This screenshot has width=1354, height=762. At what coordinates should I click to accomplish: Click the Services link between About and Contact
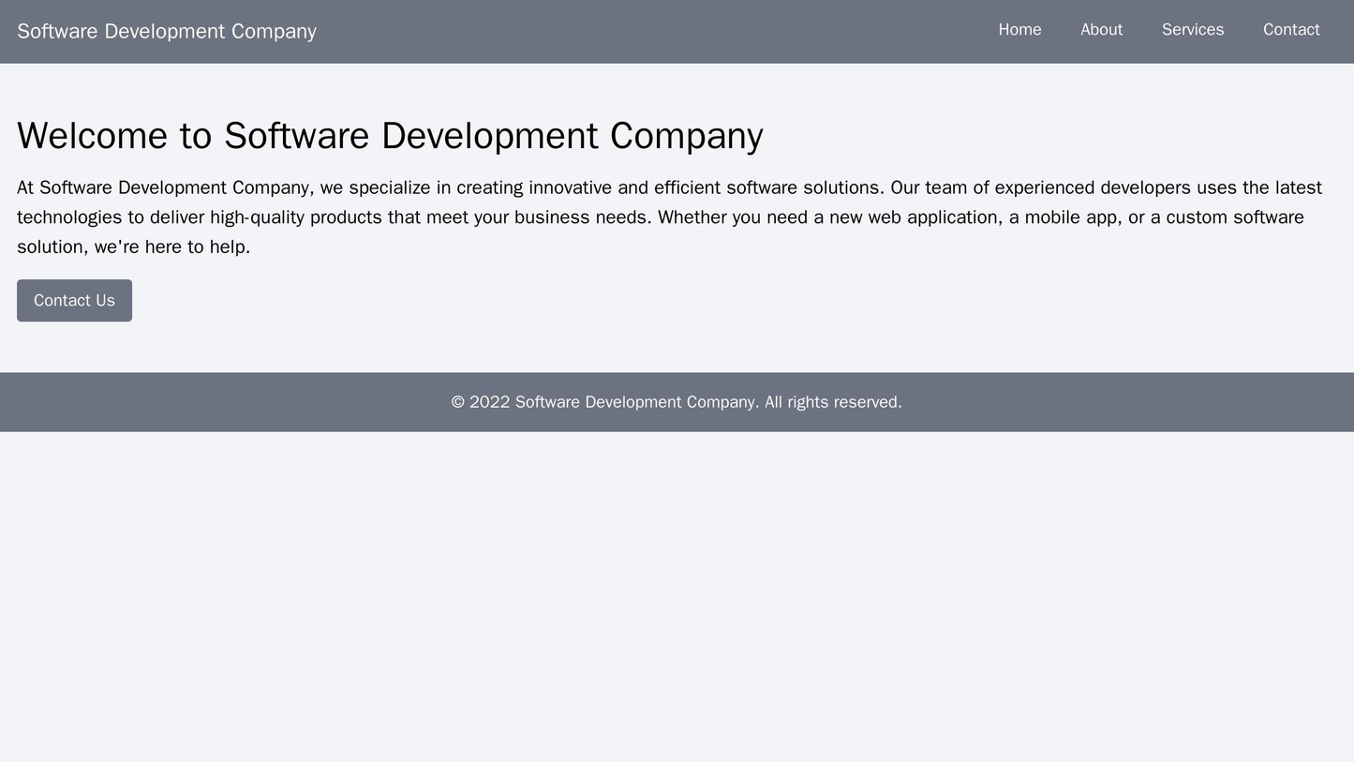click(1195, 29)
